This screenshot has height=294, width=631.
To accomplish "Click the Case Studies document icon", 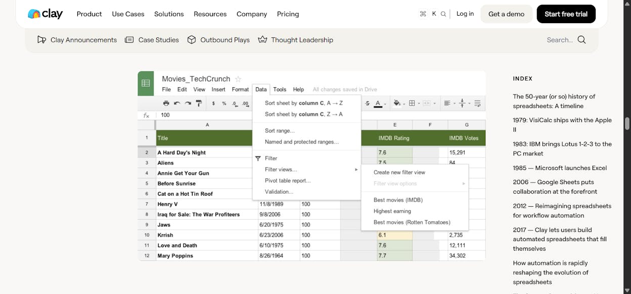I will [129, 40].
